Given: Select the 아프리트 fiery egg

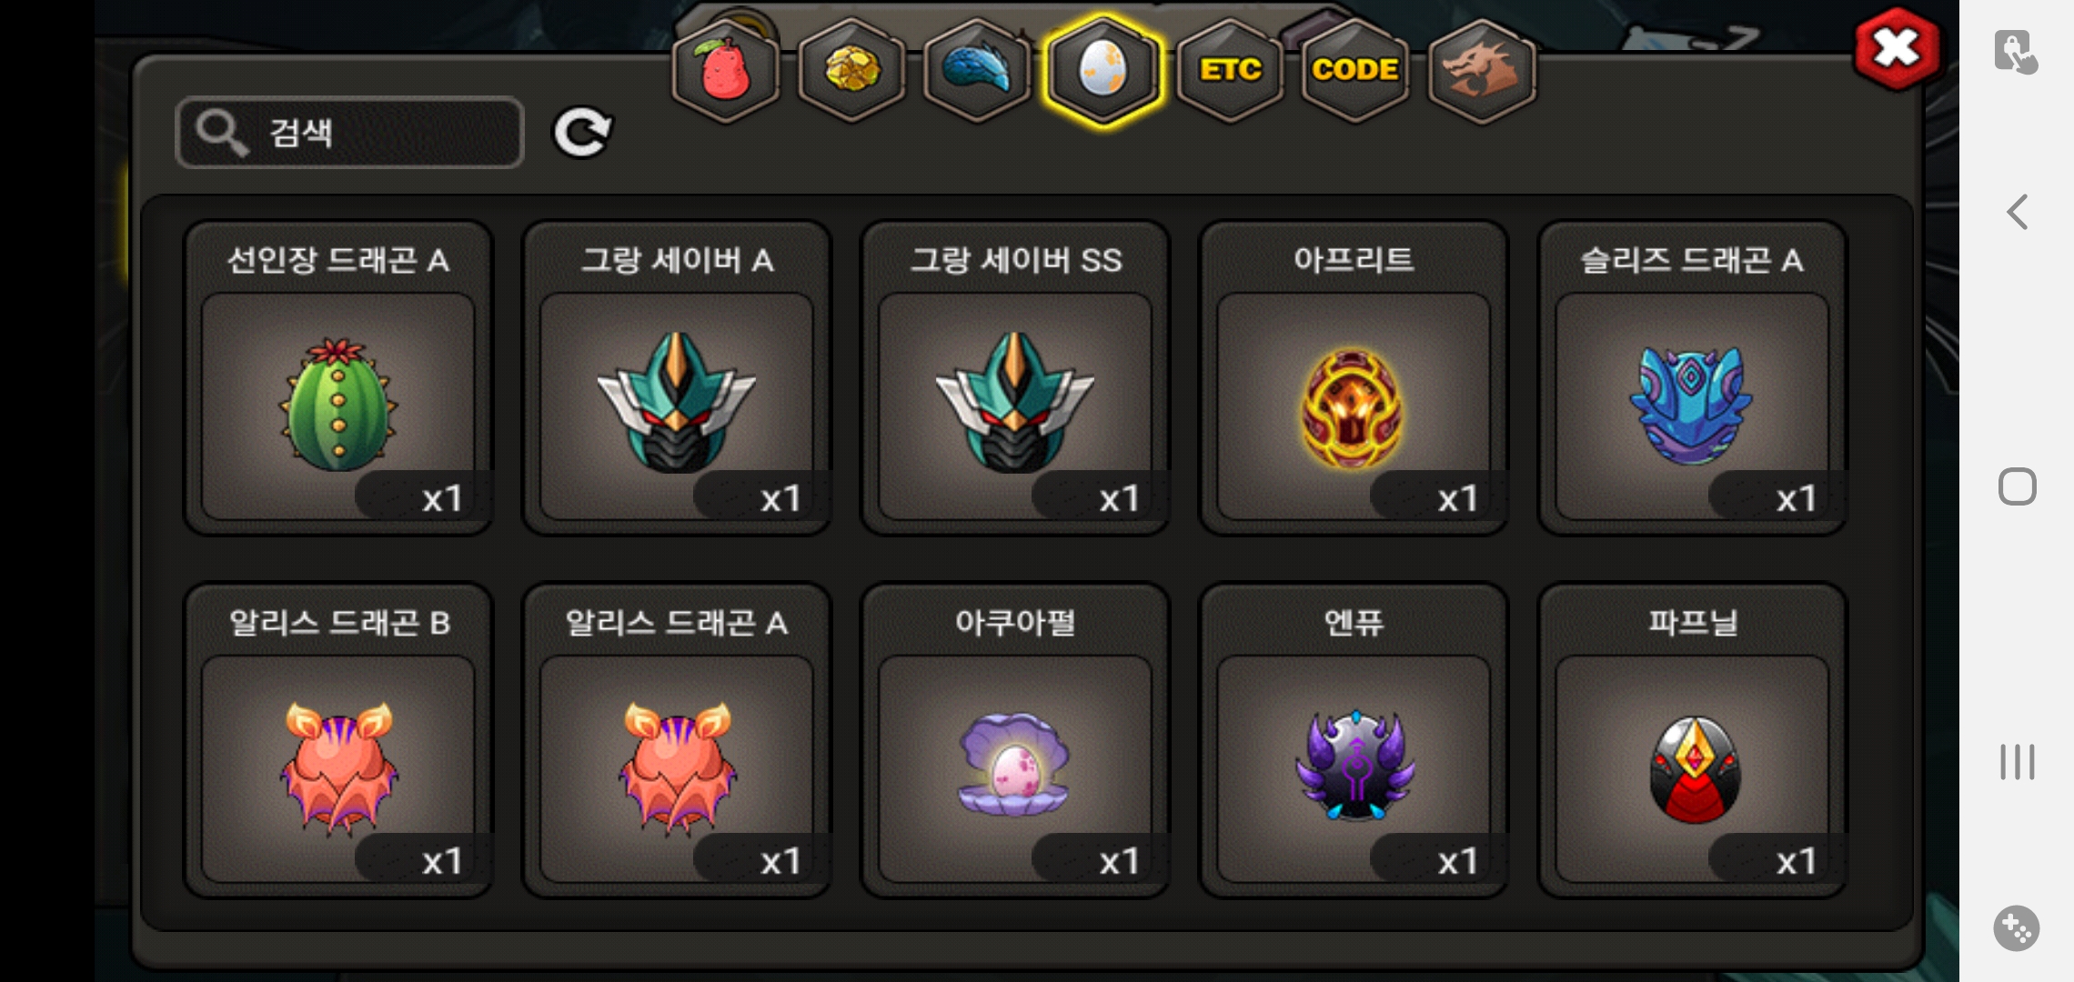Looking at the screenshot, I should (x=1354, y=378).
